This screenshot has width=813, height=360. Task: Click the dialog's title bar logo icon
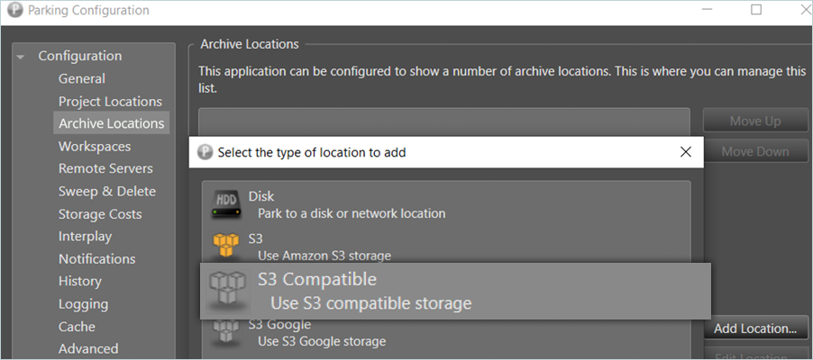point(205,152)
